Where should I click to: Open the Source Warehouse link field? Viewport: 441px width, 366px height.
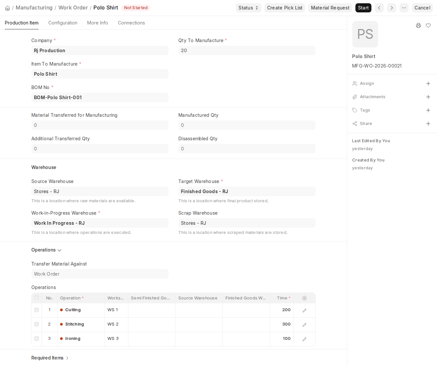[x=100, y=191]
